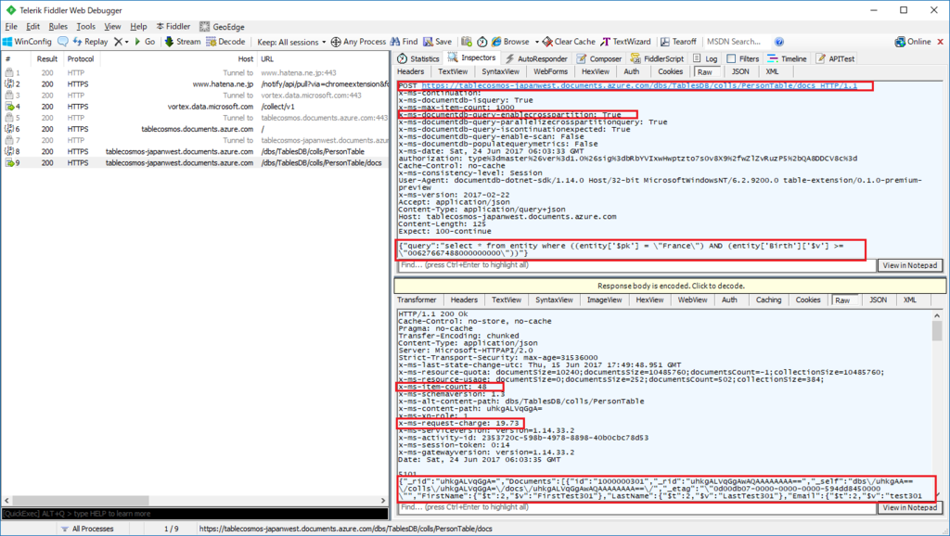Click the camera screenshot icon in toolbar
Viewport: 950px width, 536px height.
(467, 42)
